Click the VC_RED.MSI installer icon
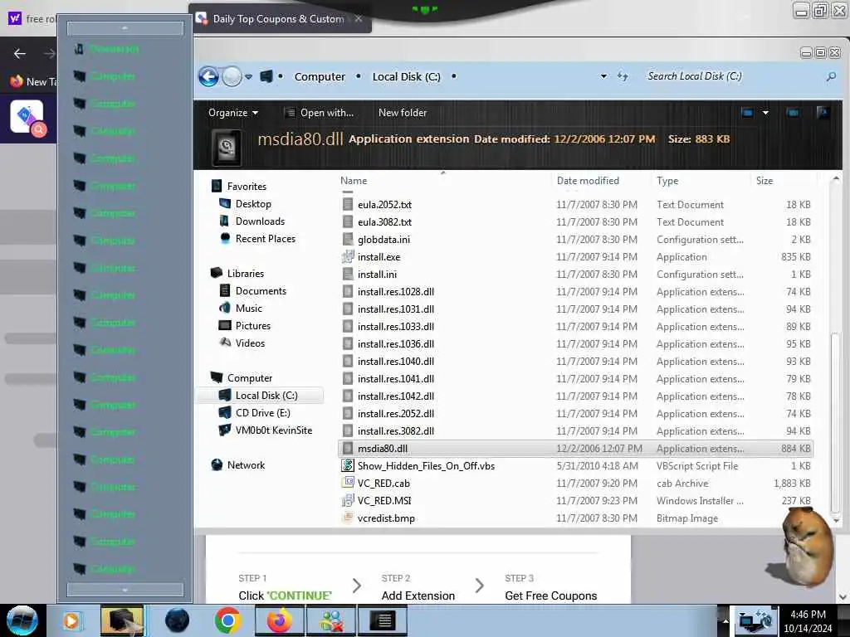Viewport: 850px width, 637px height. click(x=348, y=500)
